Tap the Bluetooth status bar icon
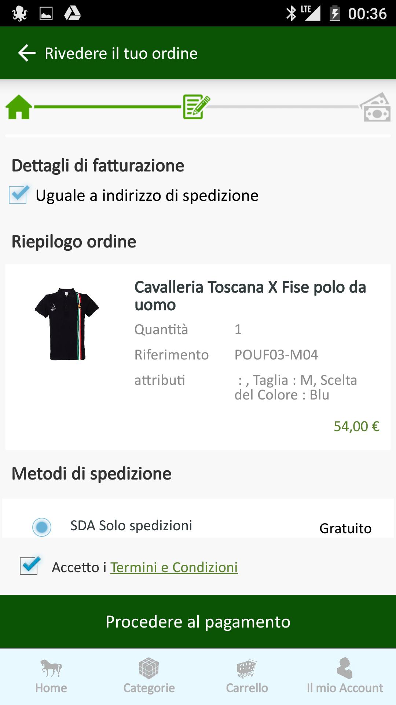The width and height of the screenshot is (396, 705). (x=291, y=14)
